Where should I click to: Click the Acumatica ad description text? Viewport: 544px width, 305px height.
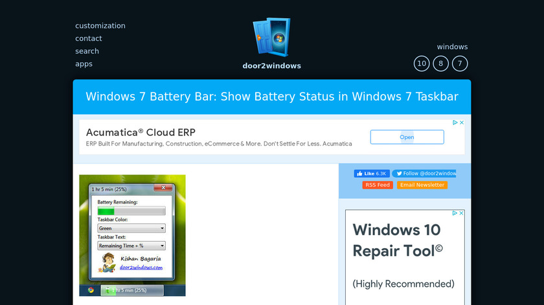[x=219, y=143]
